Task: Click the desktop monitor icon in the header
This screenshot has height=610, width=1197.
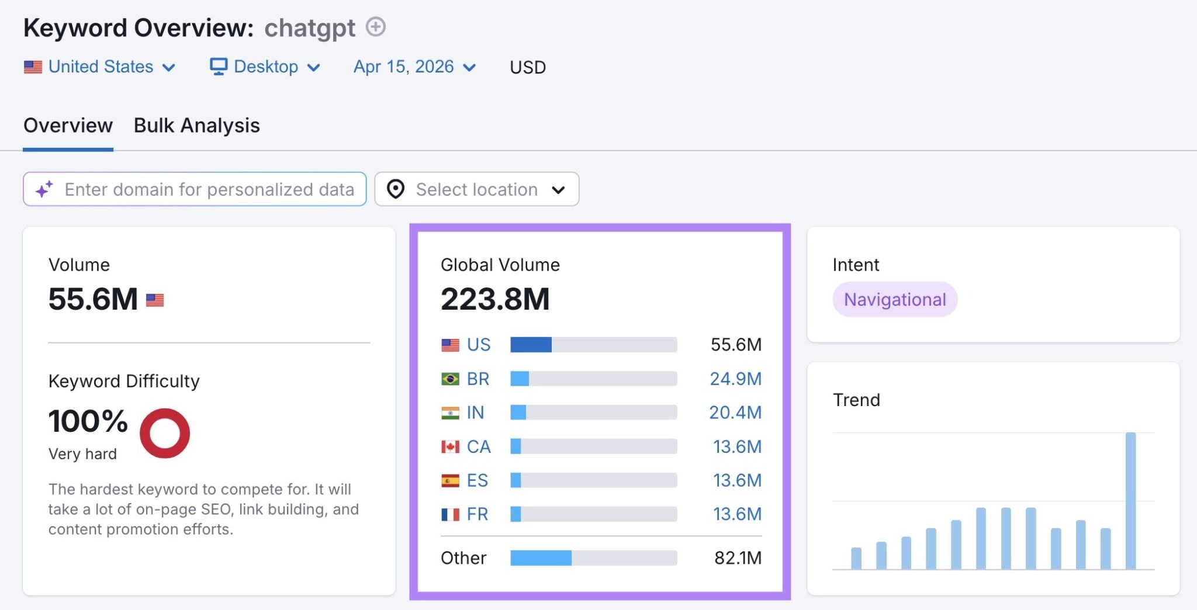Action: click(219, 67)
